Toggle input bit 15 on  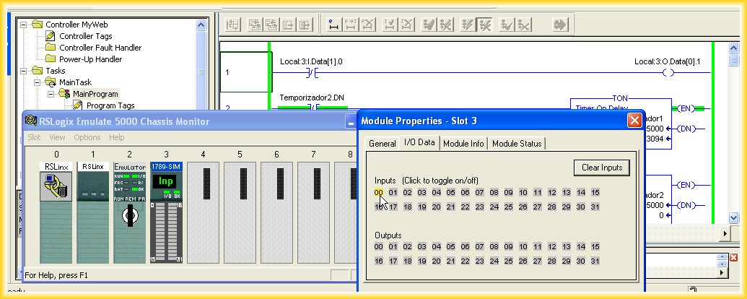[x=595, y=192]
